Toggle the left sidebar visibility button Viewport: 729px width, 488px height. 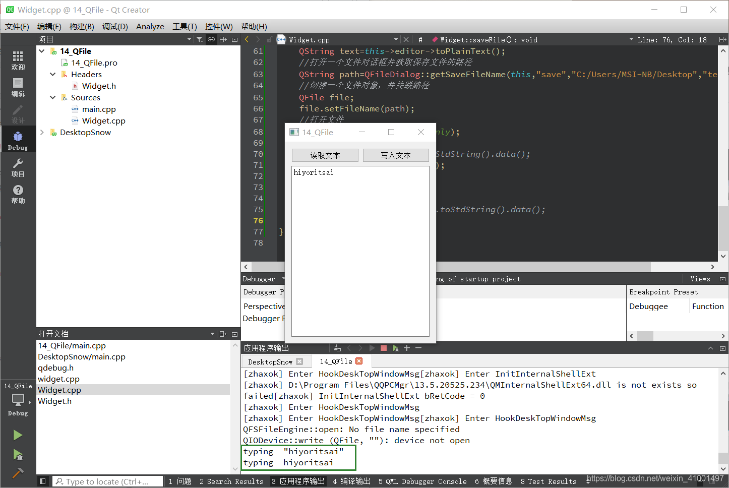click(x=43, y=481)
